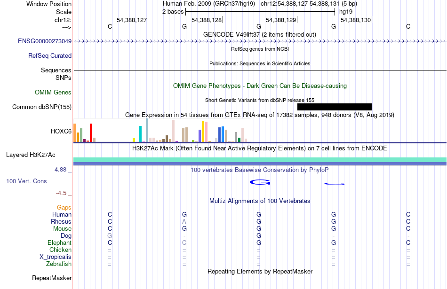Select the 100 Vert. Cons label
The width and height of the screenshot is (447, 289).
pyautogui.click(x=26, y=181)
